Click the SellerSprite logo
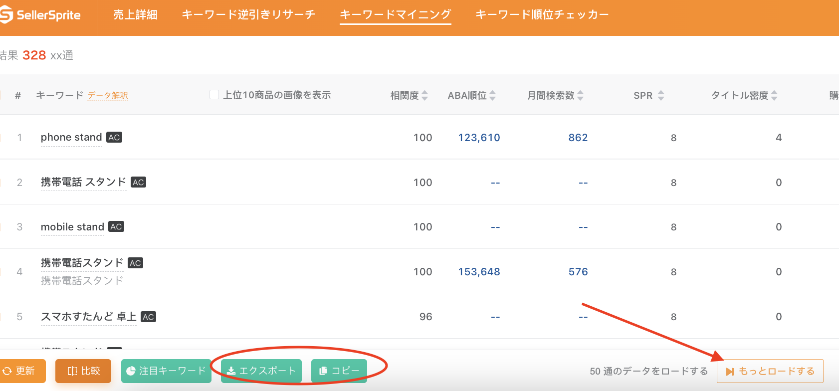This screenshot has width=839, height=391. tap(40, 15)
